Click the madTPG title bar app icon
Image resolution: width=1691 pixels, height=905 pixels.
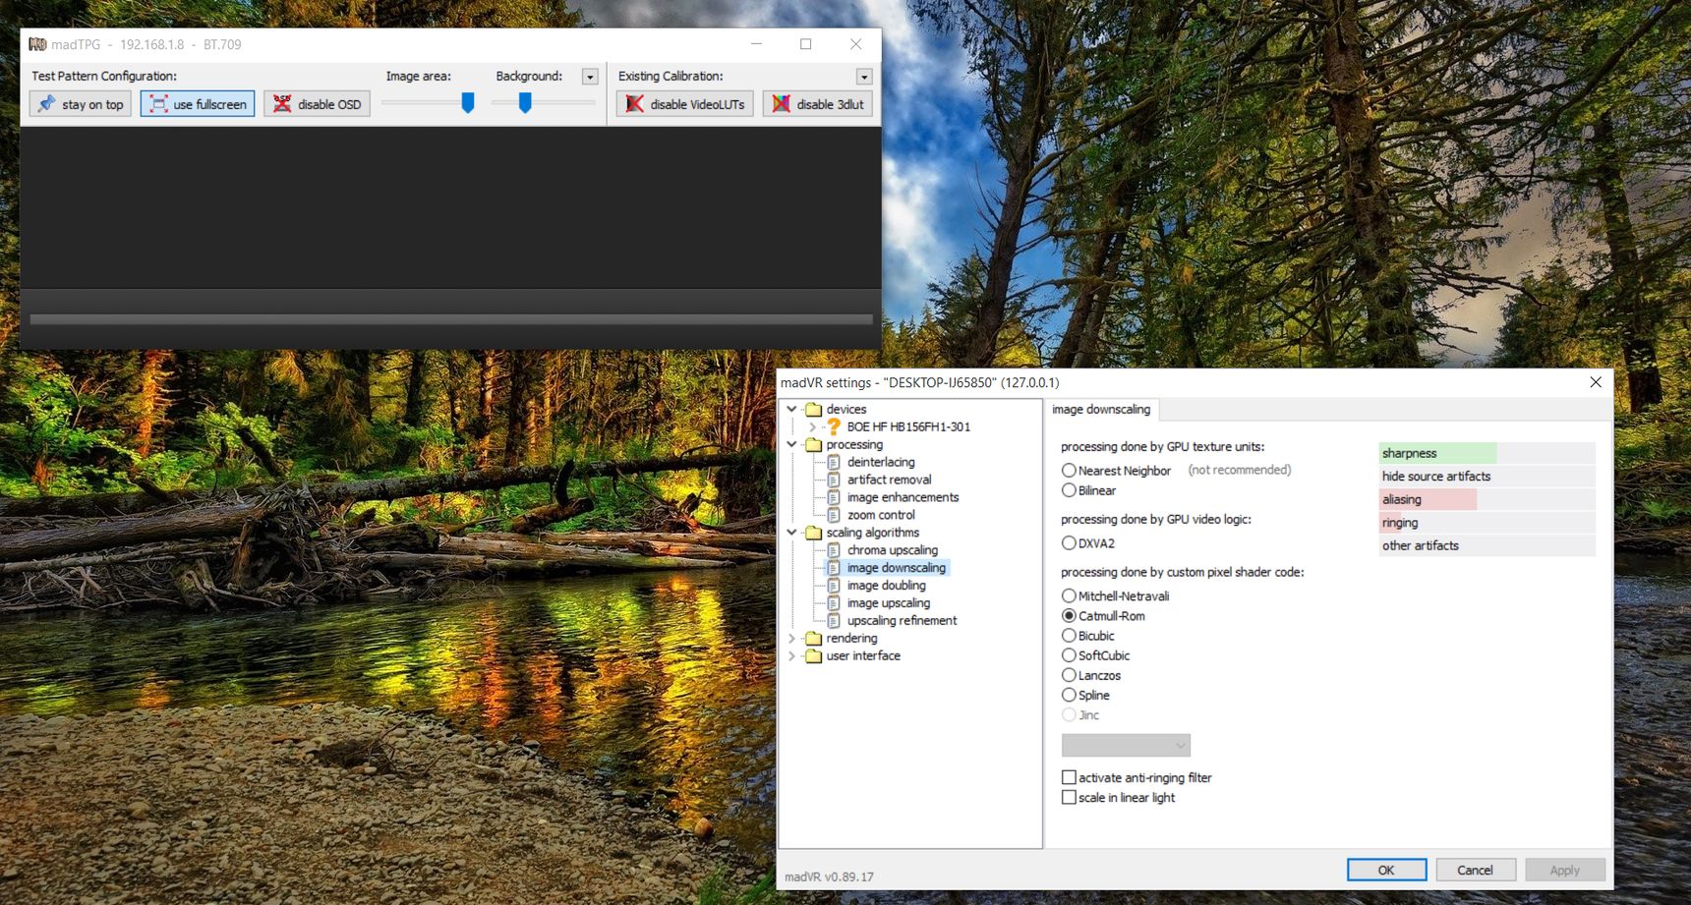[x=37, y=44]
